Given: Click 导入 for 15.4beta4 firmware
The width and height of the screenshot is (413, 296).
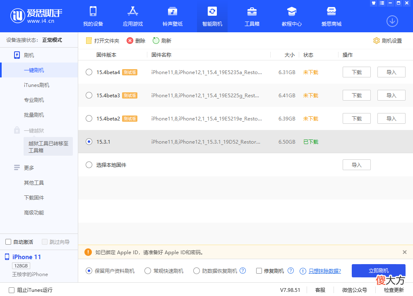Looking at the screenshot, I should (391, 72).
